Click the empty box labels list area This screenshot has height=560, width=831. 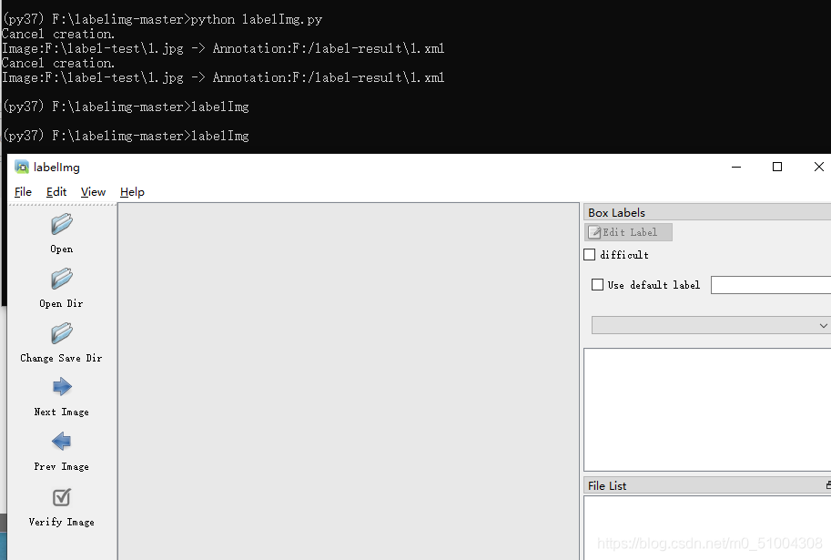coord(706,409)
